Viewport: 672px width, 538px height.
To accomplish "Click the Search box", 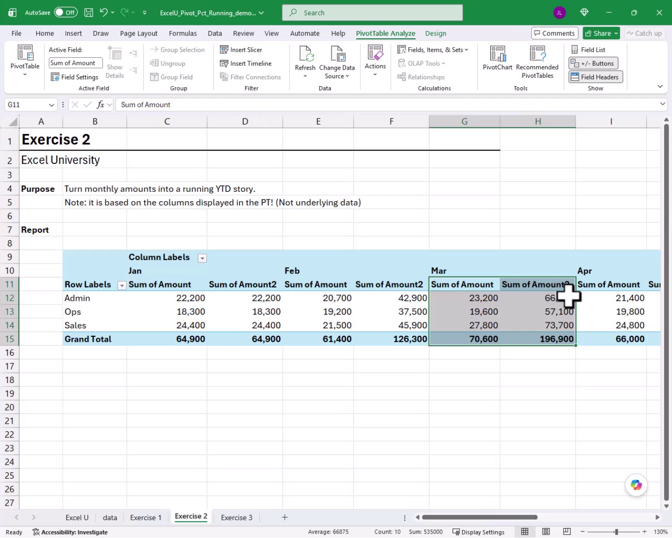I will point(372,12).
